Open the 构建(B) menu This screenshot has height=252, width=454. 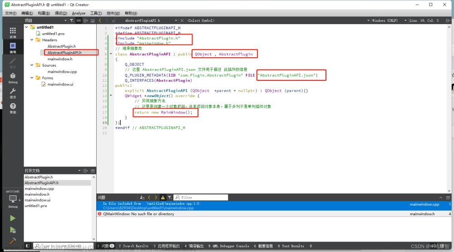tap(44, 13)
